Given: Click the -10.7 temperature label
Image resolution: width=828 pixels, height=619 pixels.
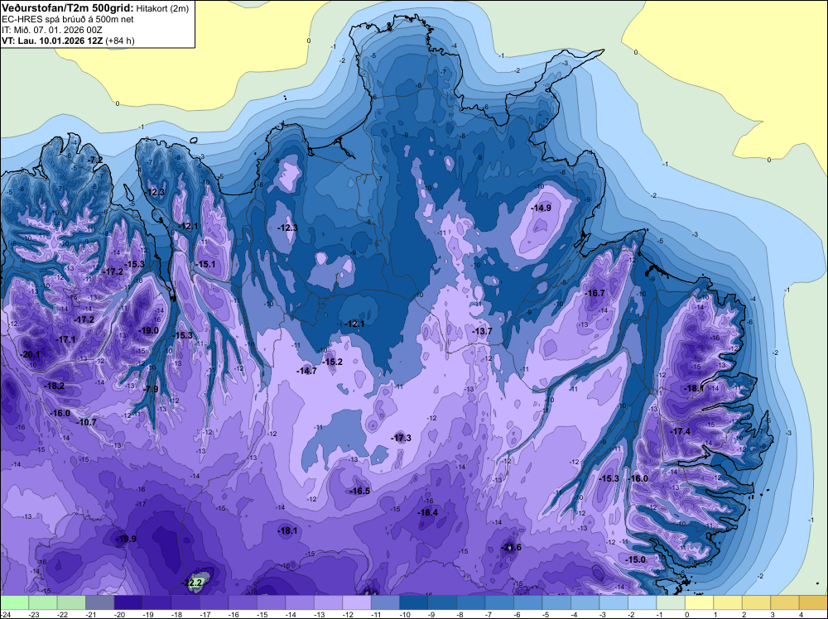Looking at the screenshot, I should point(87,422).
